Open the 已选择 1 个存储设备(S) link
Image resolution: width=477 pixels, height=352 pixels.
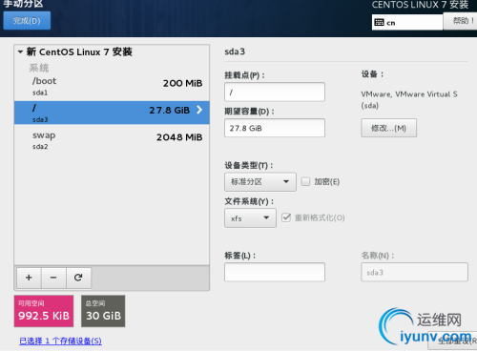60,341
